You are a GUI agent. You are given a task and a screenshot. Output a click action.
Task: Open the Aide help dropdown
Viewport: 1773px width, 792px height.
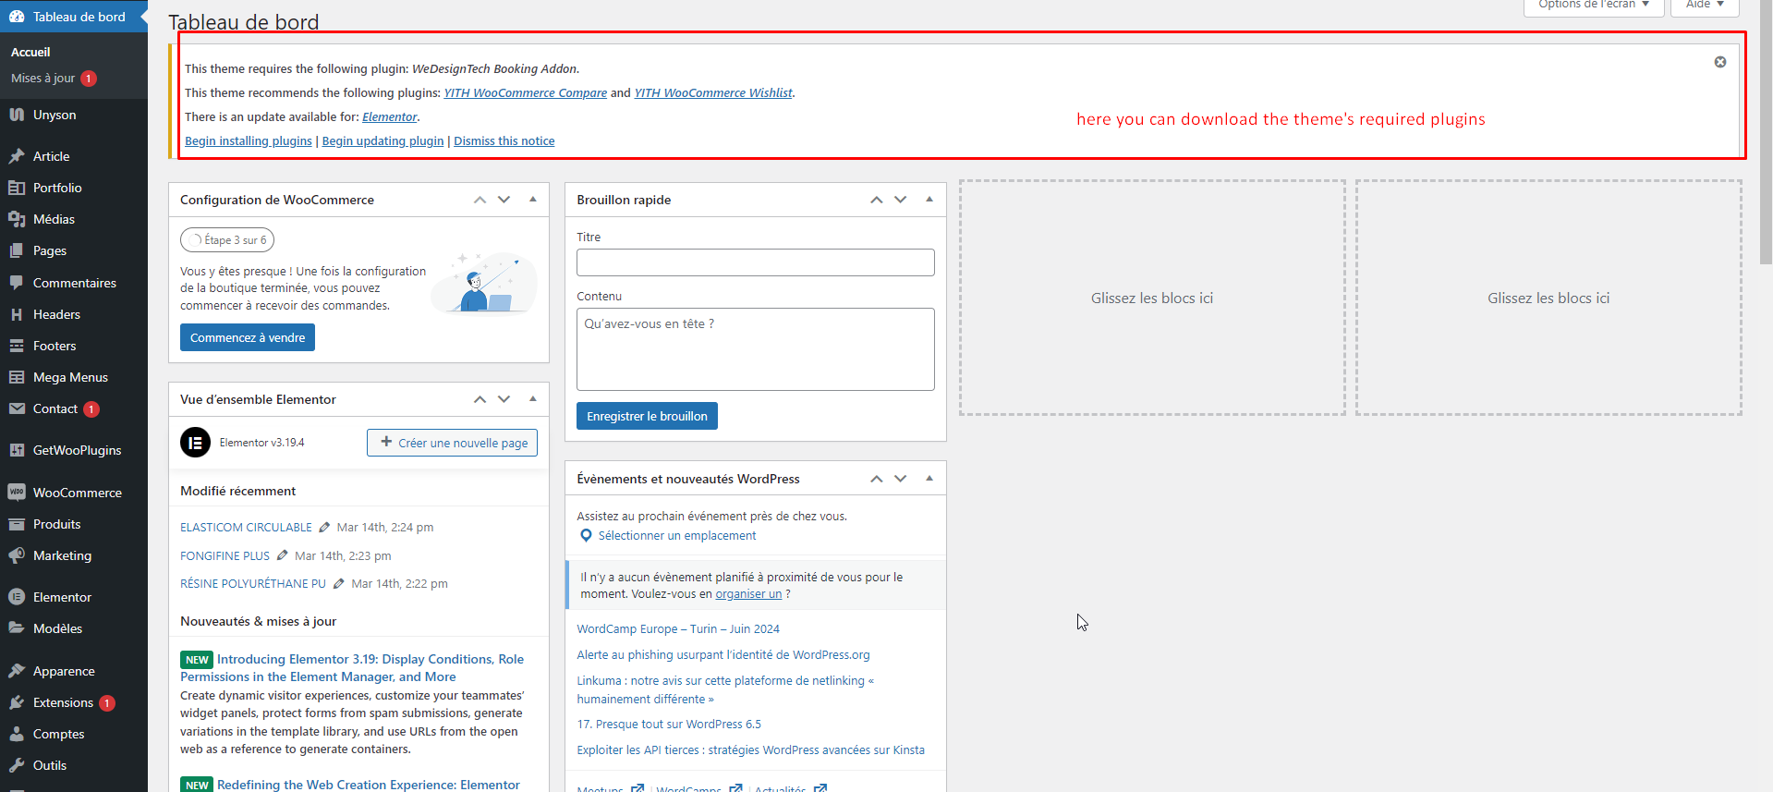1705,6
